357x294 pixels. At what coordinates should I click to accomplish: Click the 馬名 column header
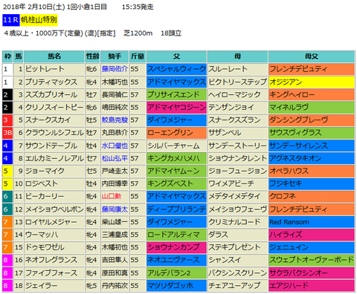coord(54,56)
